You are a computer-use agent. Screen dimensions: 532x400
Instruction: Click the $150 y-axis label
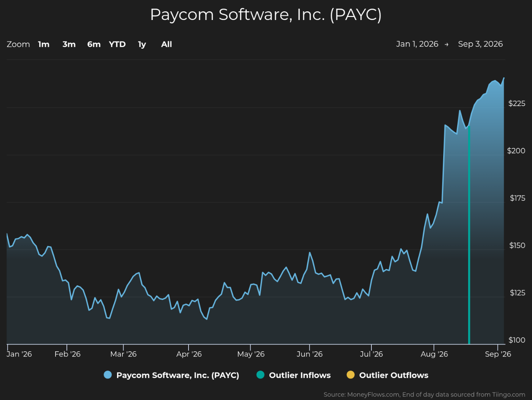click(517, 246)
